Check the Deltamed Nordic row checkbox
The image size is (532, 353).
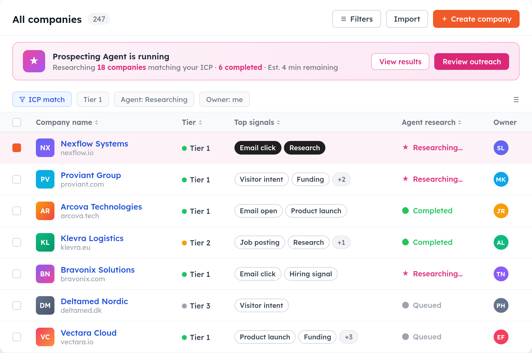point(17,305)
